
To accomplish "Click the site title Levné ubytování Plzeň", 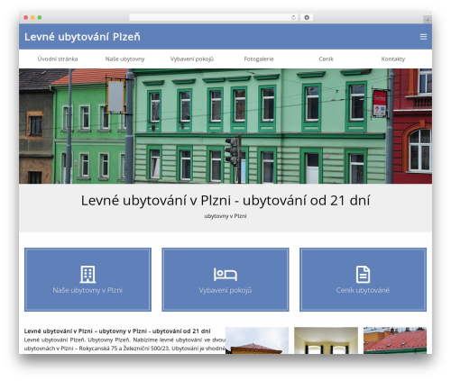I will tap(82, 37).
